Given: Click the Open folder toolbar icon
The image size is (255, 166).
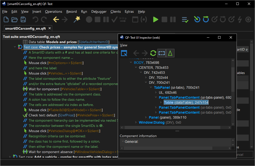Looking at the screenshot, I should pos(15,19).
